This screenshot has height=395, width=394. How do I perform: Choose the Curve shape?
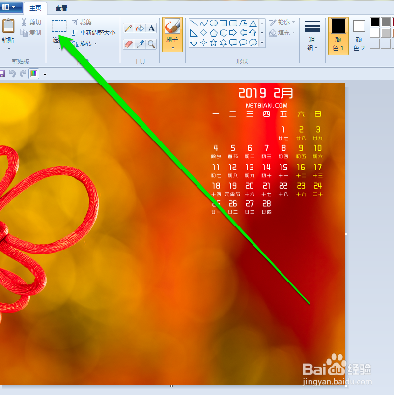click(203, 23)
